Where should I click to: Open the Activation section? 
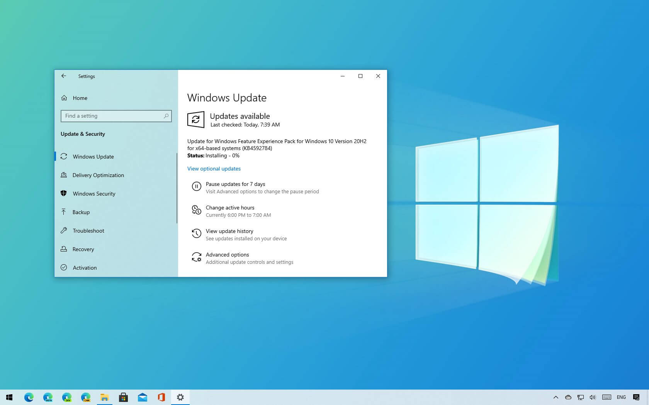(116, 268)
